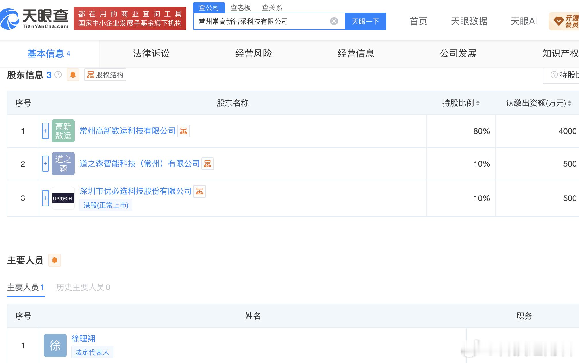Screen dimensions: 579x363
Task: Click the UBTECH company logo thumbnail
Action: pos(63,198)
